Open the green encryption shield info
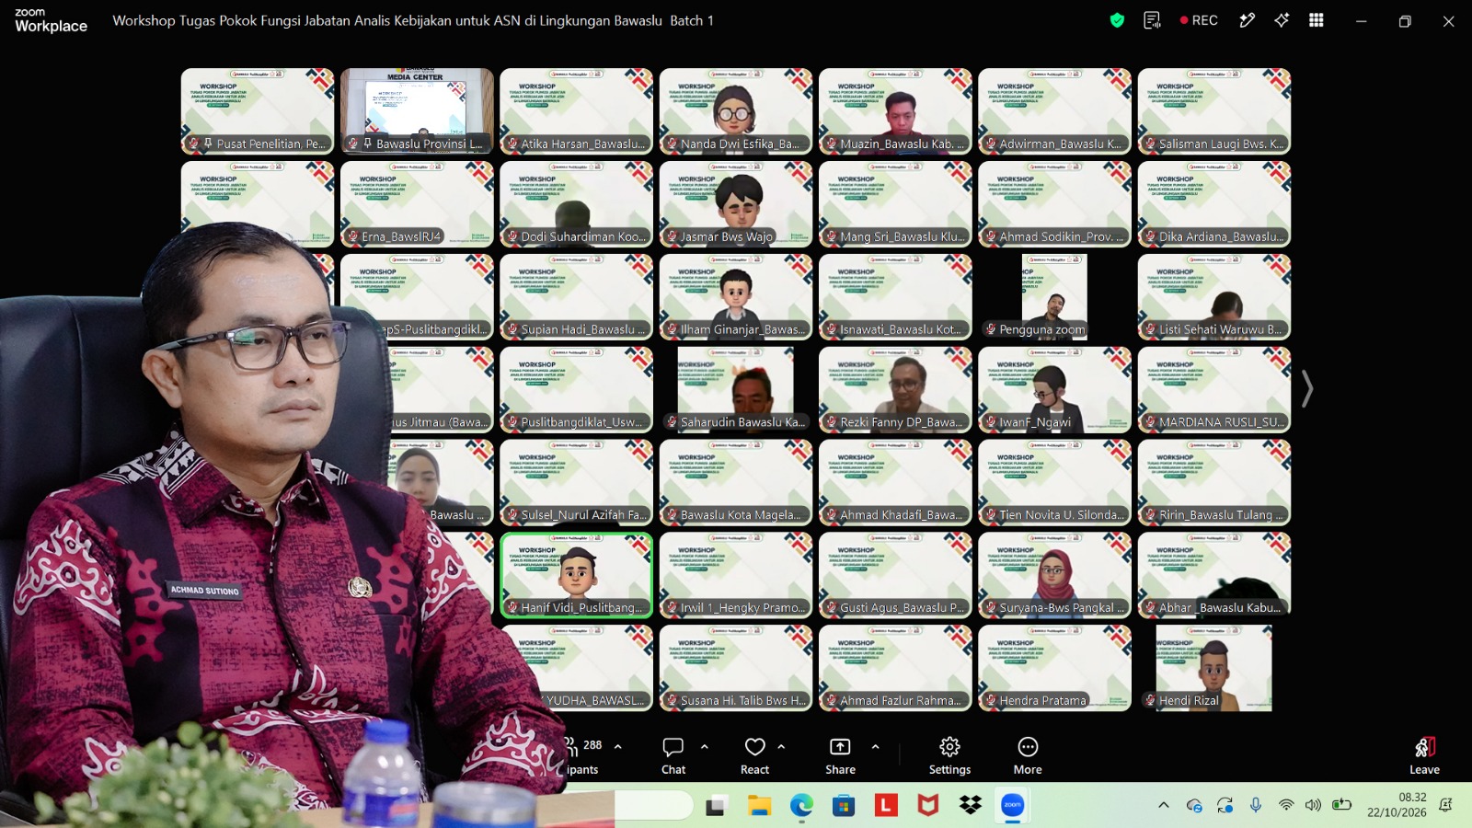This screenshot has width=1472, height=828. coord(1117,20)
